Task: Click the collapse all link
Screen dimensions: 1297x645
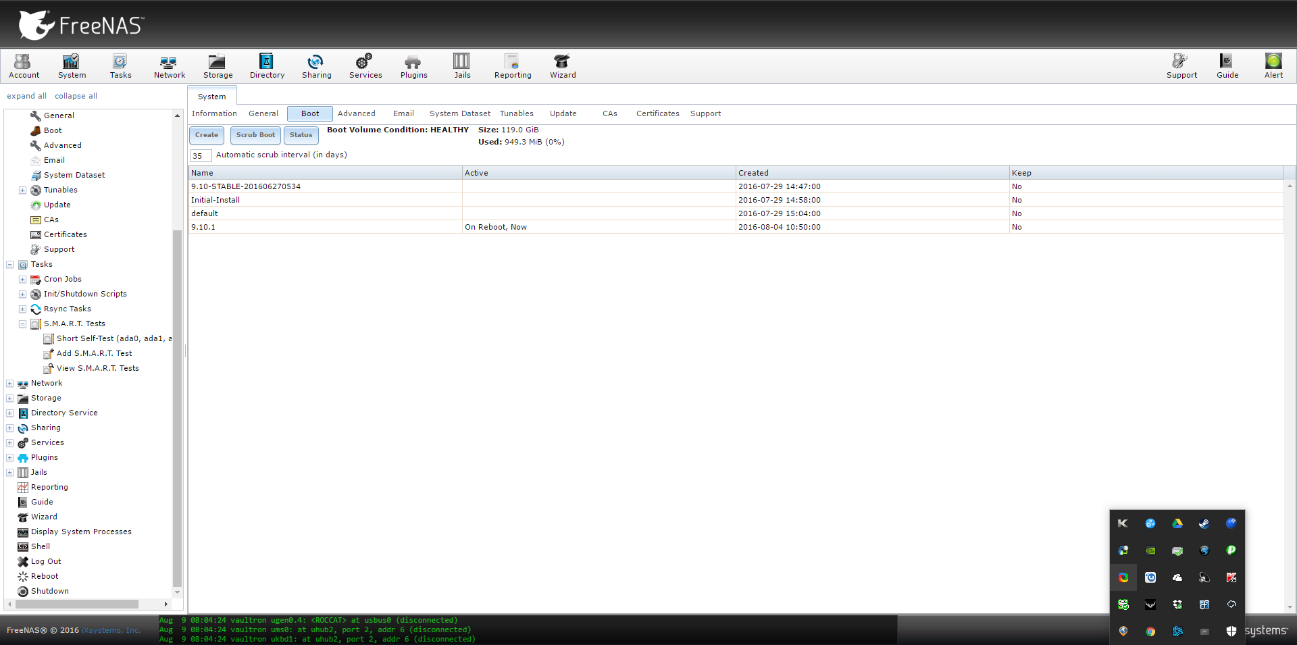Action: click(76, 96)
